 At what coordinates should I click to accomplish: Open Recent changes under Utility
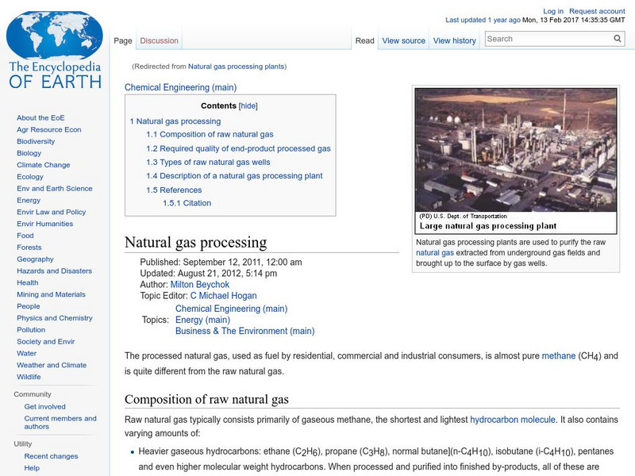(x=51, y=455)
